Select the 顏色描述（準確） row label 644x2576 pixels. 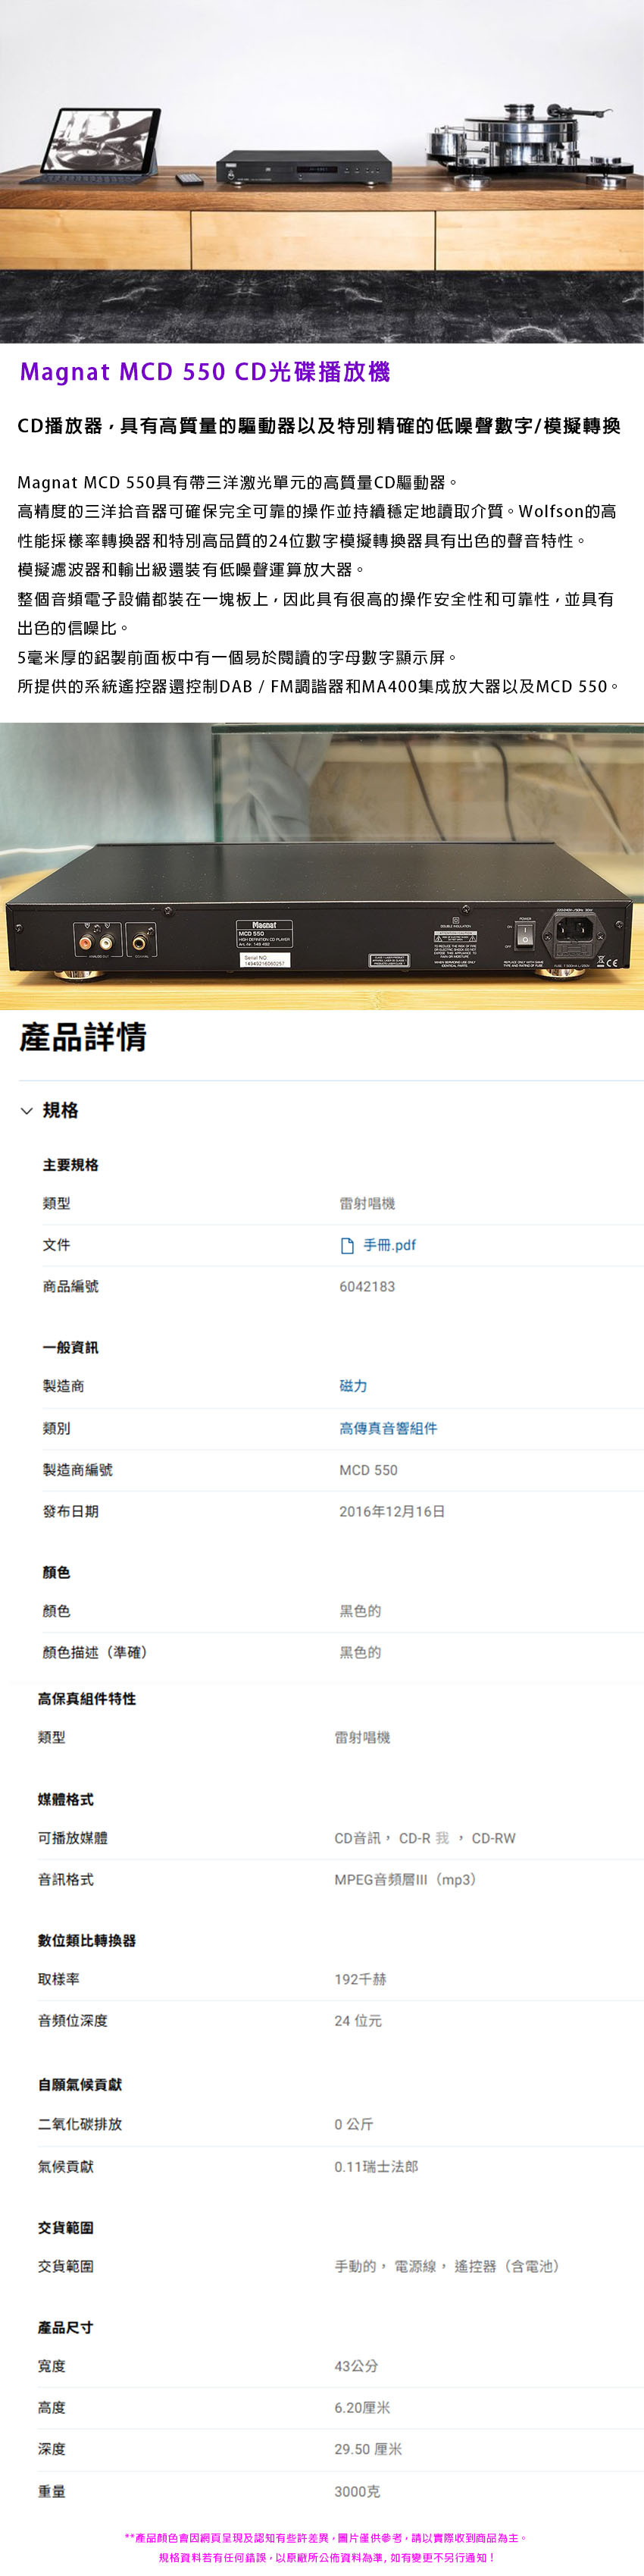[98, 1652]
